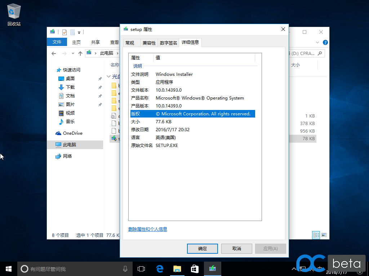Expand the chevron after 此电脑 in the address bar

[117, 53]
